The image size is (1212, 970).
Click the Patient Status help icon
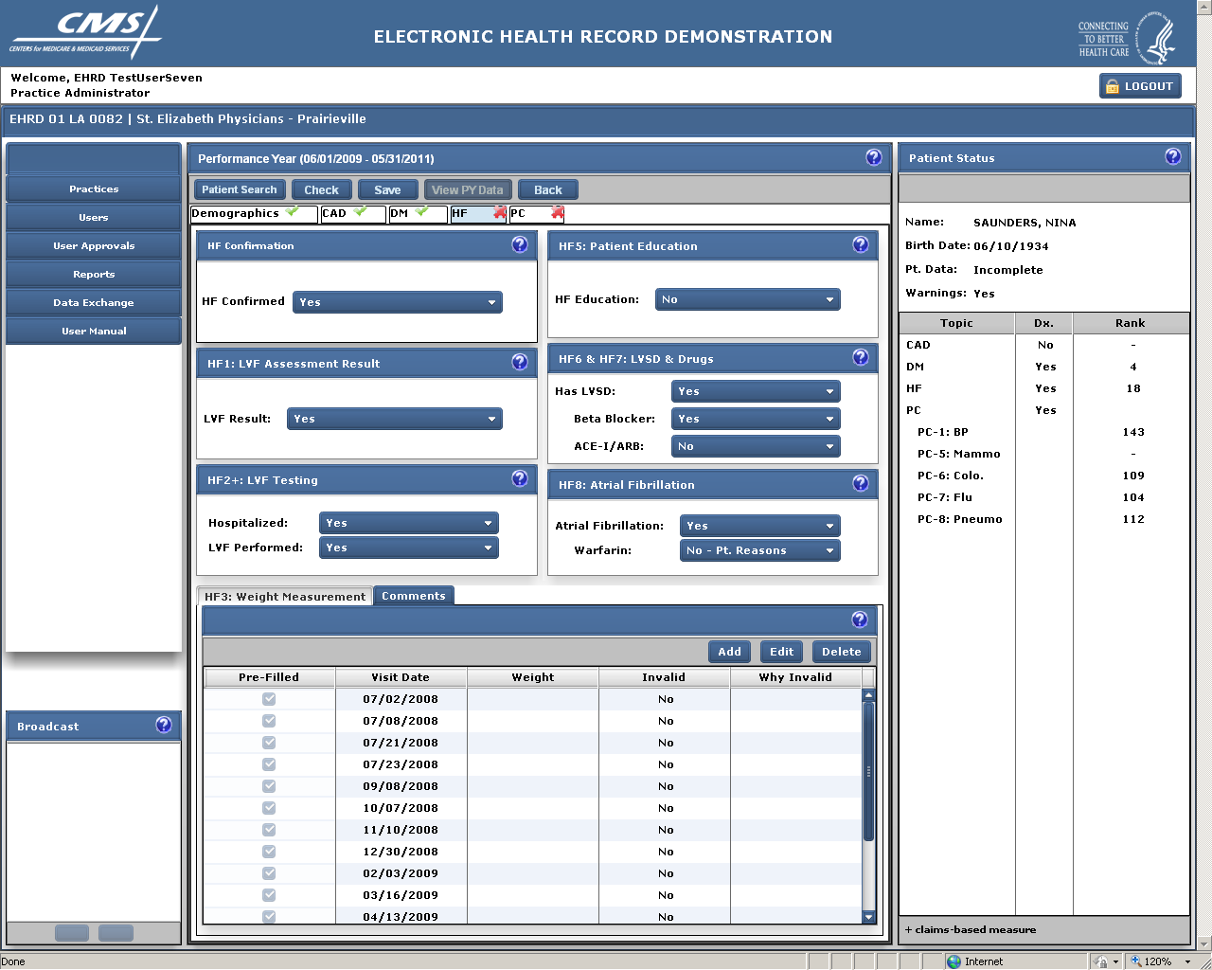pyautogui.click(x=1173, y=157)
